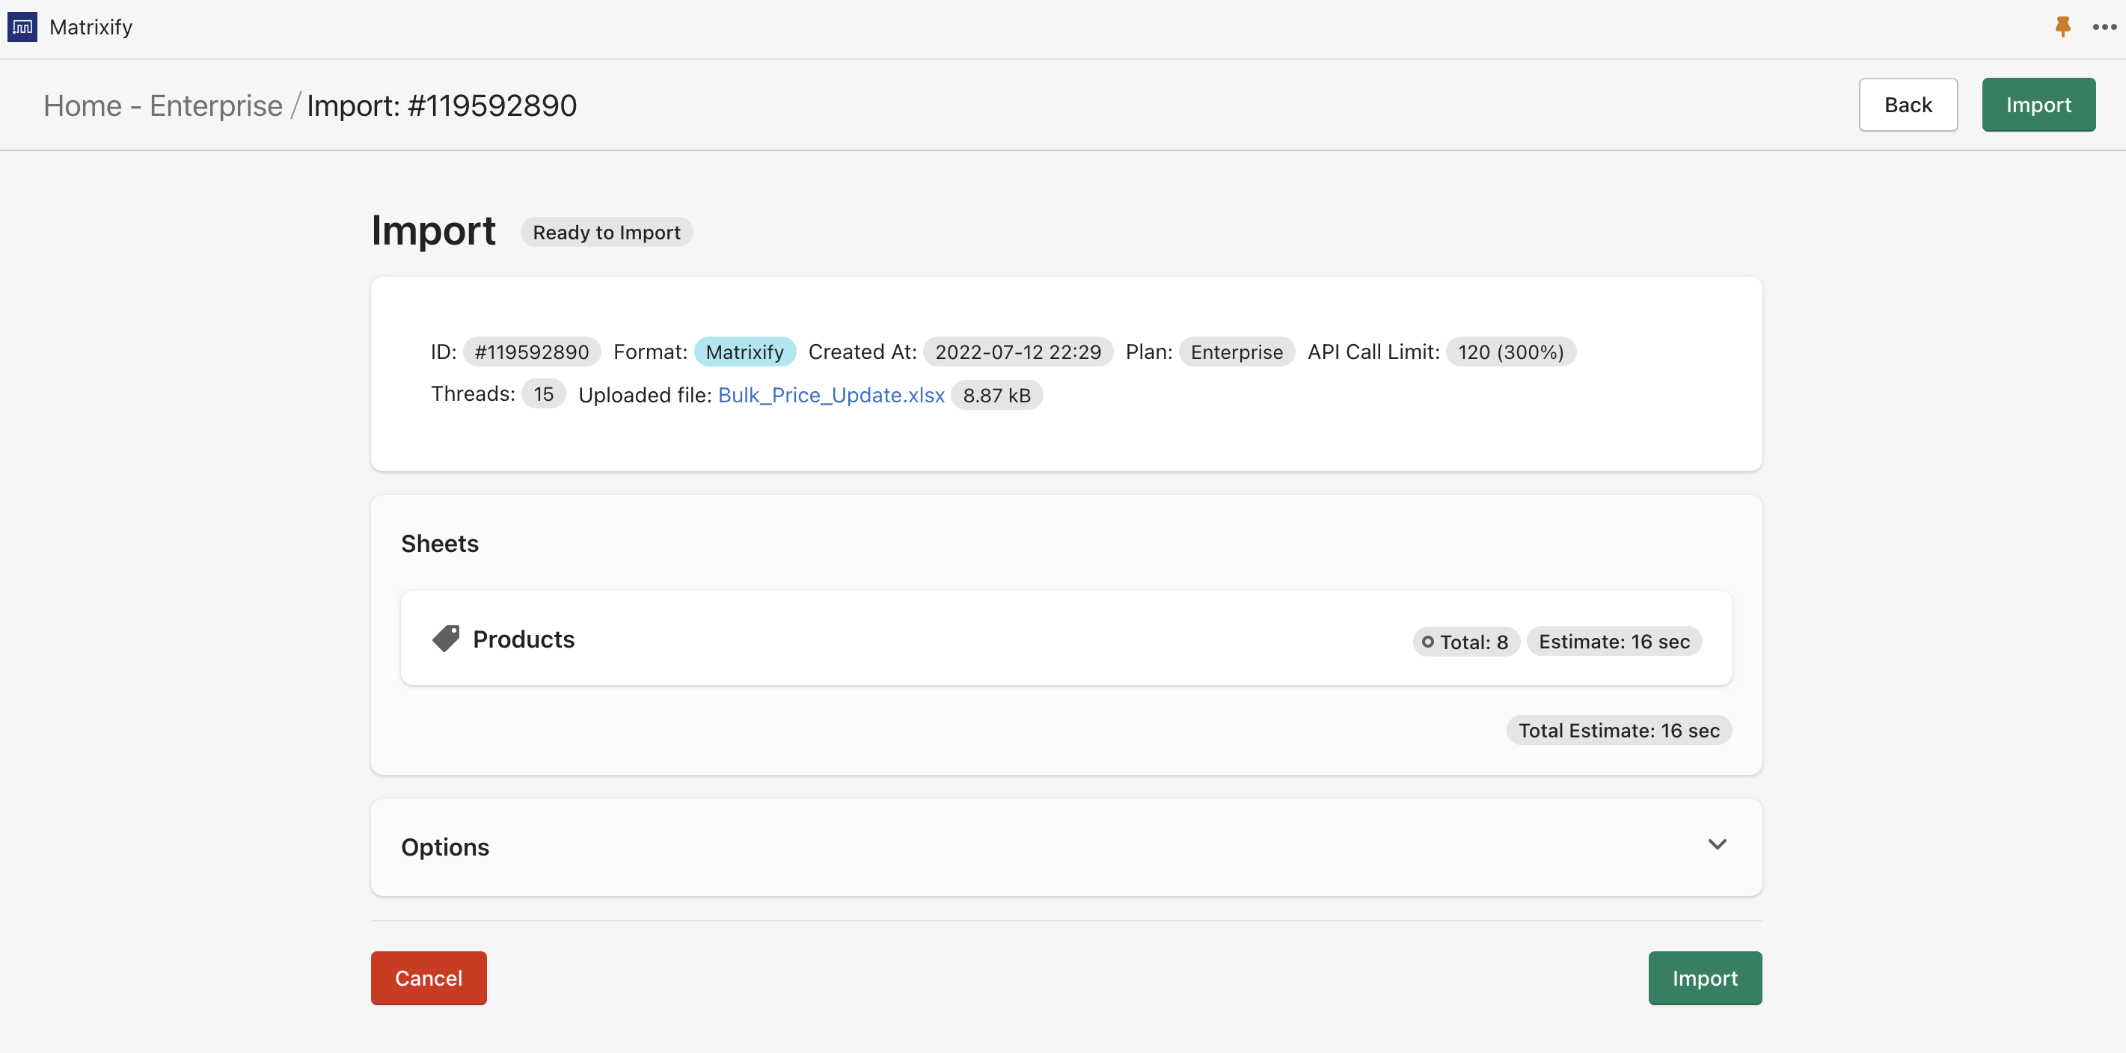The image size is (2126, 1053).
Task: Click the large Import page heading
Action: coord(433,230)
